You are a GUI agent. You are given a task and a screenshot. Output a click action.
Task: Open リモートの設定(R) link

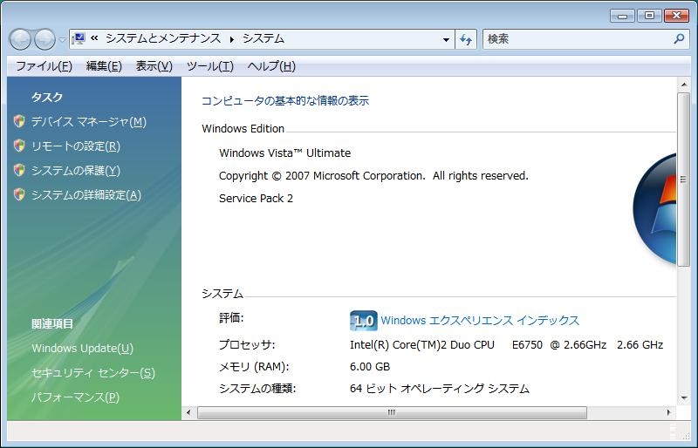click(76, 146)
